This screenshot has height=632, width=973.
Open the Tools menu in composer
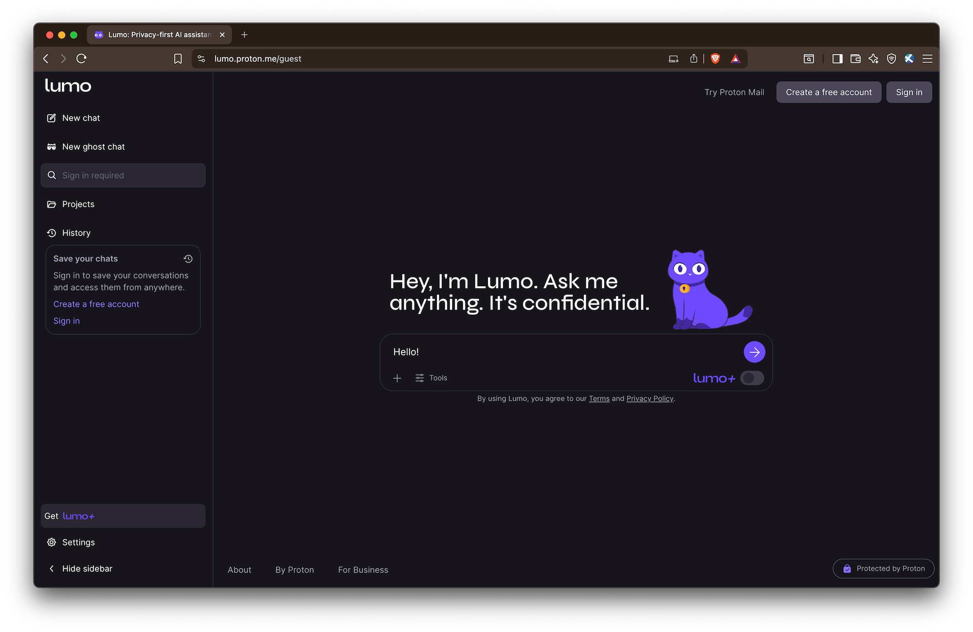click(x=432, y=378)
